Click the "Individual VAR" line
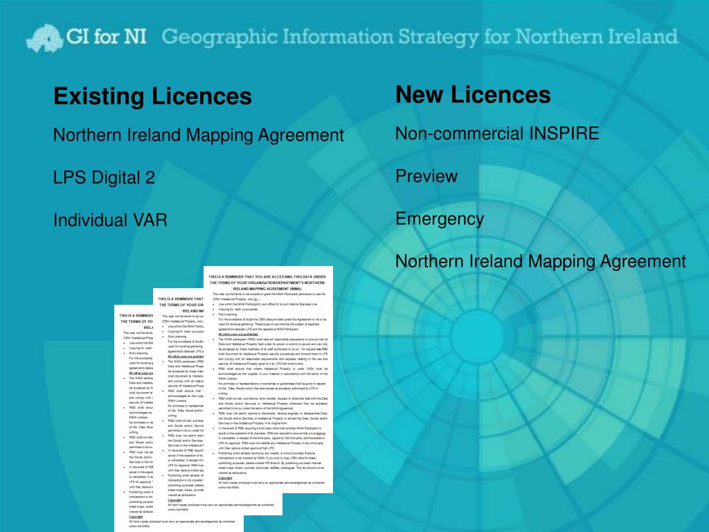The image size is (709, 532). tap(110, 220)
